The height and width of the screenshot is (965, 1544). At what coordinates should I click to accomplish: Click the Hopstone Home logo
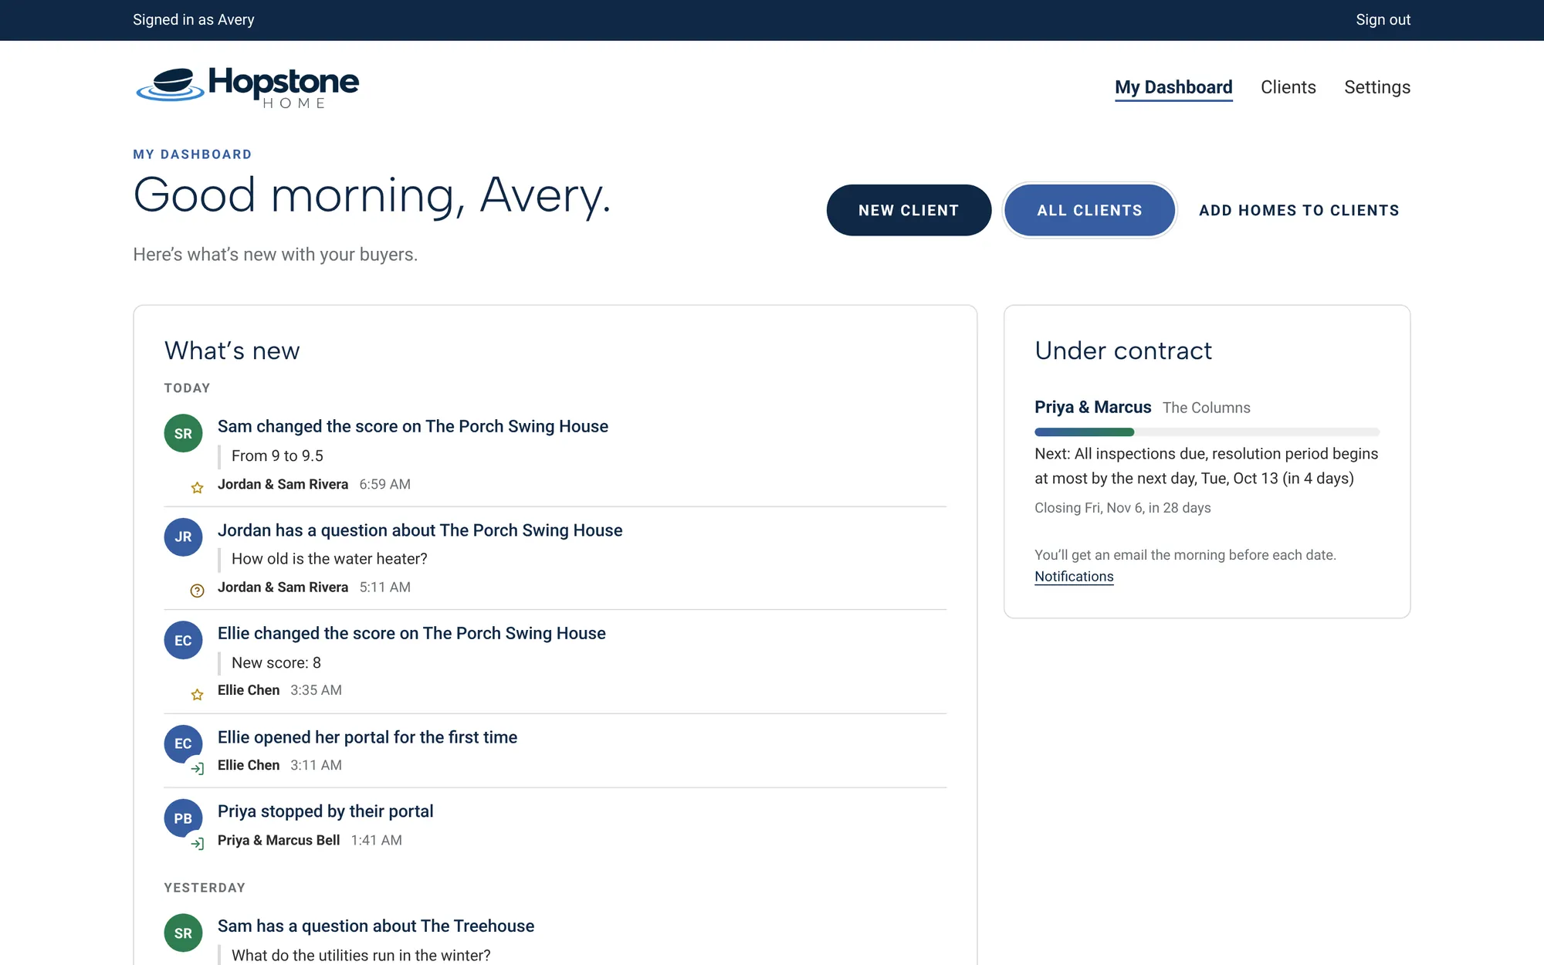point(247,87)
